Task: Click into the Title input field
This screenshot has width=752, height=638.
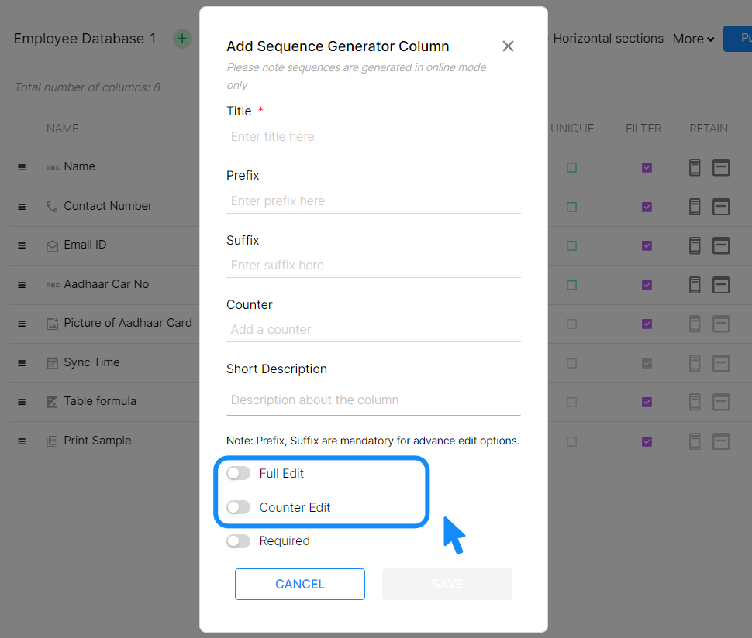Action: tap(374, 137)
